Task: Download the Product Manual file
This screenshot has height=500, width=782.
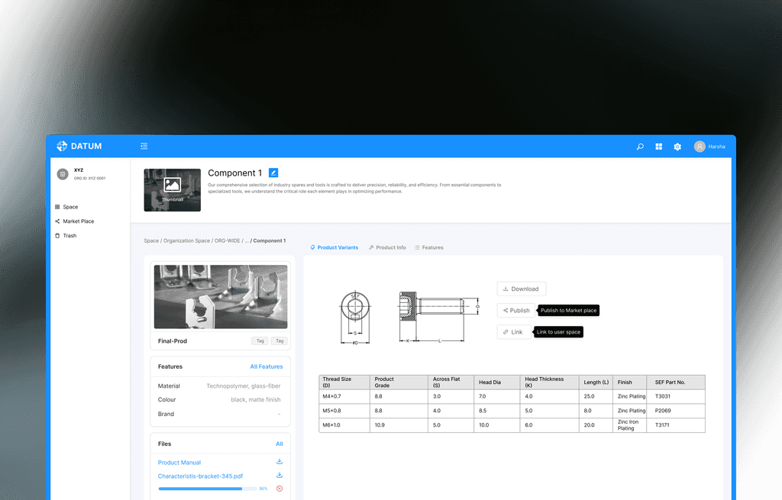Action: click(x=280, y=462)
